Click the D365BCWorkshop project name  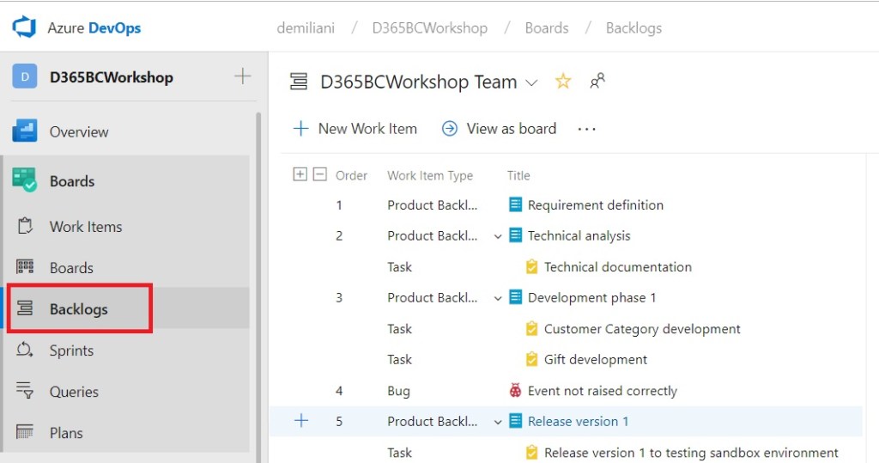click(112, 77)
